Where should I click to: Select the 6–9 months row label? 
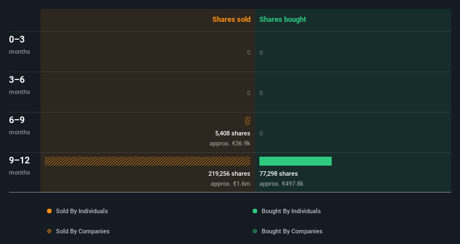20,126
